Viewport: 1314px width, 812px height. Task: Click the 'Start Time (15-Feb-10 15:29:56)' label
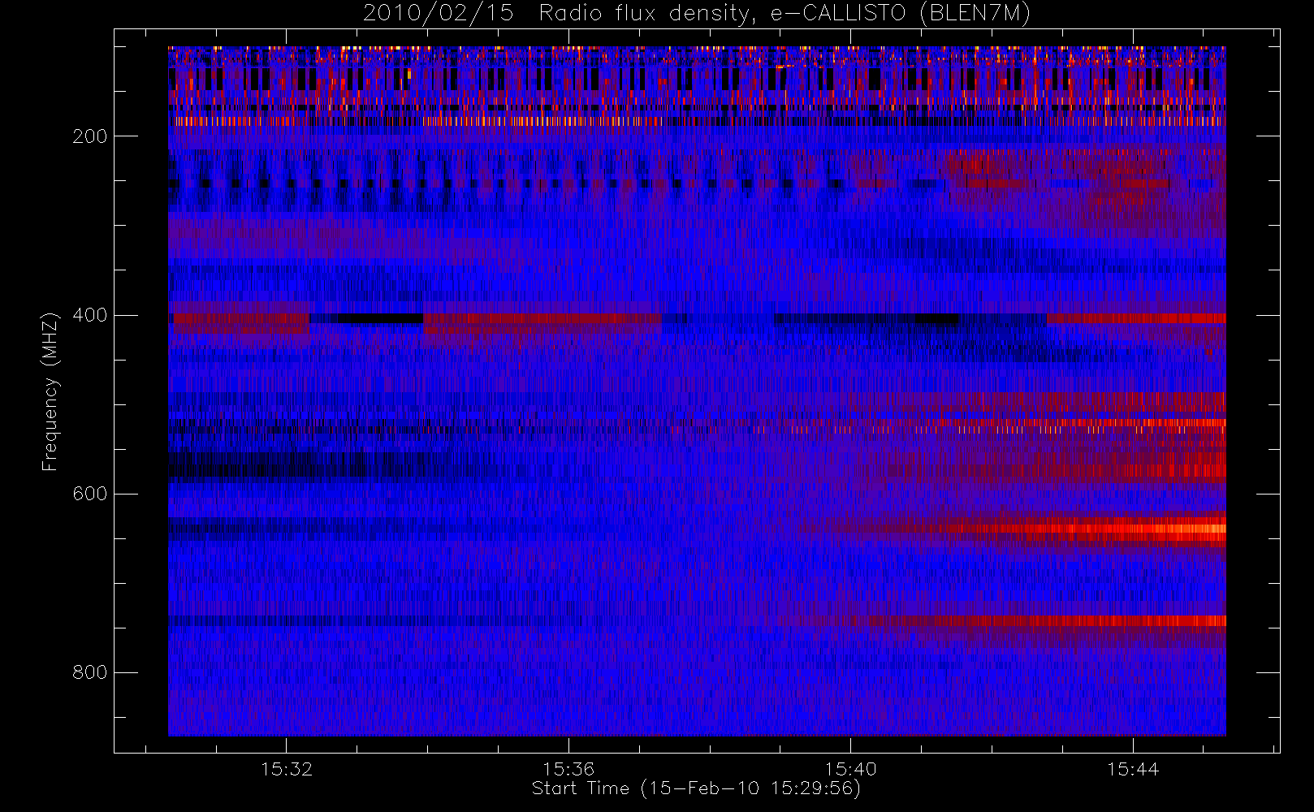(696, 788)
